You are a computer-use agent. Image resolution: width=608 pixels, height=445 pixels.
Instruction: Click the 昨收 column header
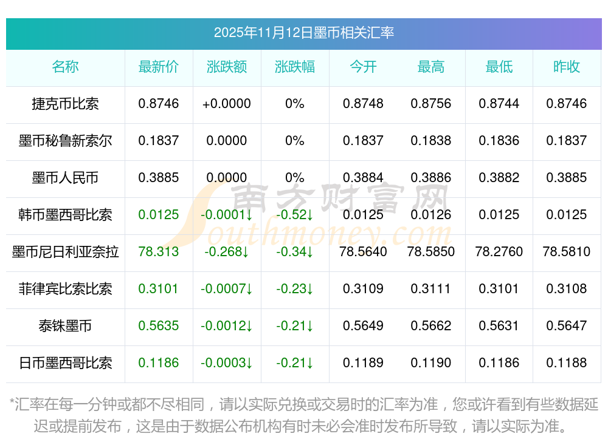click(x=567, y=67)
